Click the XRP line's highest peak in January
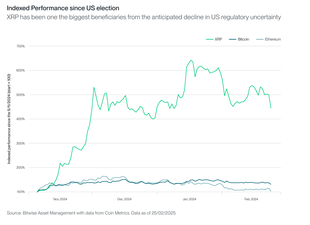The width and height of the screenshot is (310, 225). click(191, 60)
